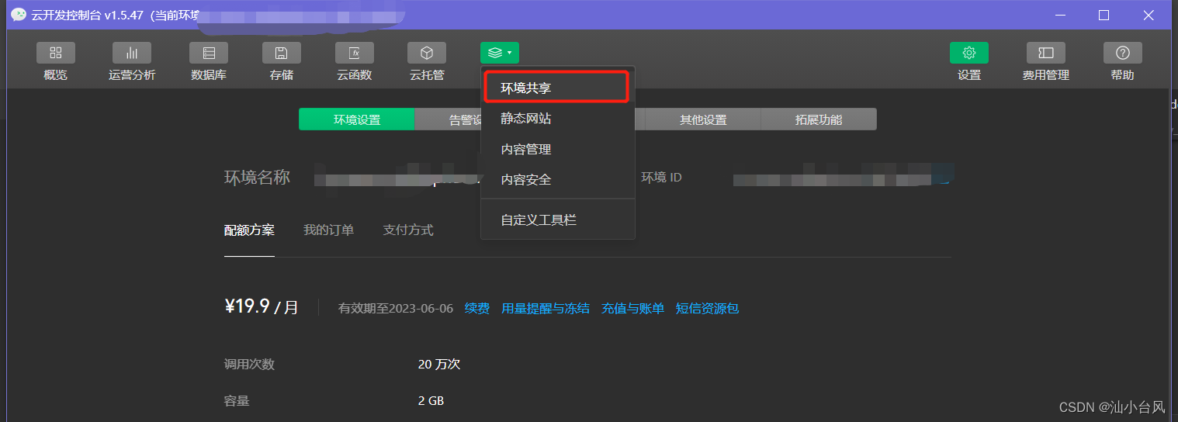Open the 设置 gear icon
This screenshot has height=422, width=1178.
[969, 53]
